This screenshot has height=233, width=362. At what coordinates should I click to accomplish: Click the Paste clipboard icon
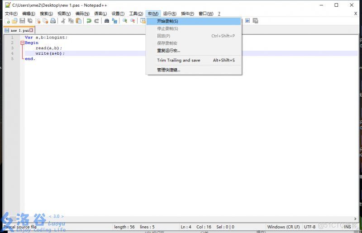(x=79, y=21)
